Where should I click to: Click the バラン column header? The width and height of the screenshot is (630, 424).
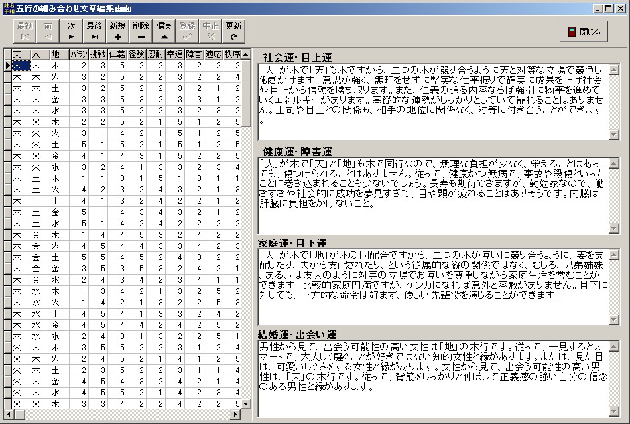(x=79, y=54)
